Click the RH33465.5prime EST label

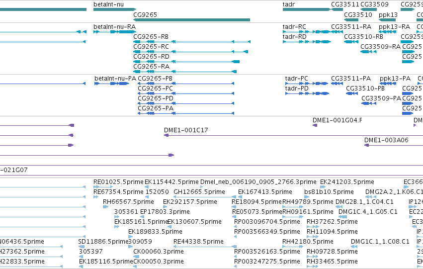[x=332, y=262]
